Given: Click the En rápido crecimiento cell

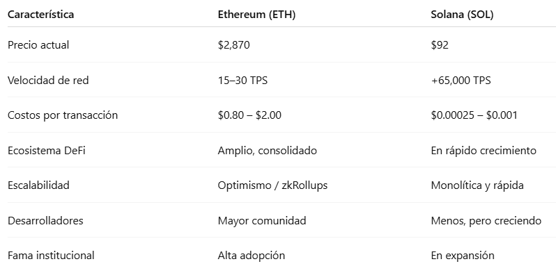Looking at the screenshot, I should (x=484, y=151).
